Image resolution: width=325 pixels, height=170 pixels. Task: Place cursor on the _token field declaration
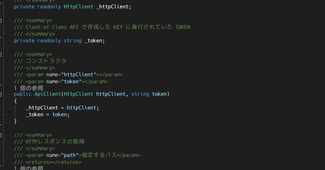(94, 41)
